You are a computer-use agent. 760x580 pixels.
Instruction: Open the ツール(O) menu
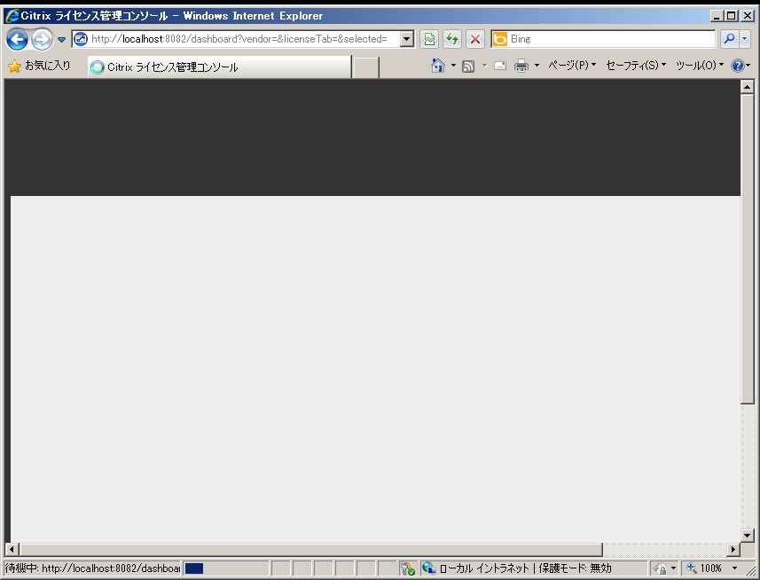point(700,67)
